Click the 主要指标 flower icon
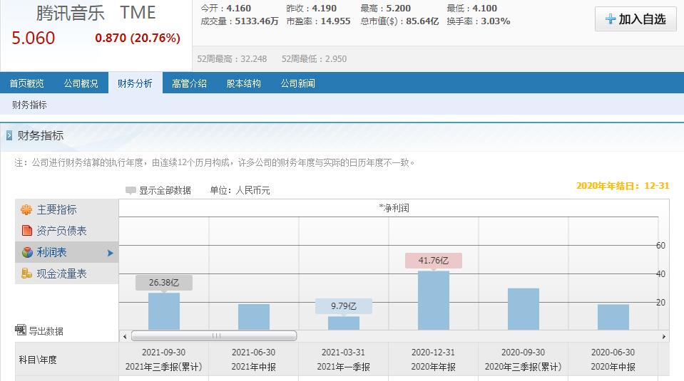The height and width of the screenshot is (381, 684). (26, 209)
